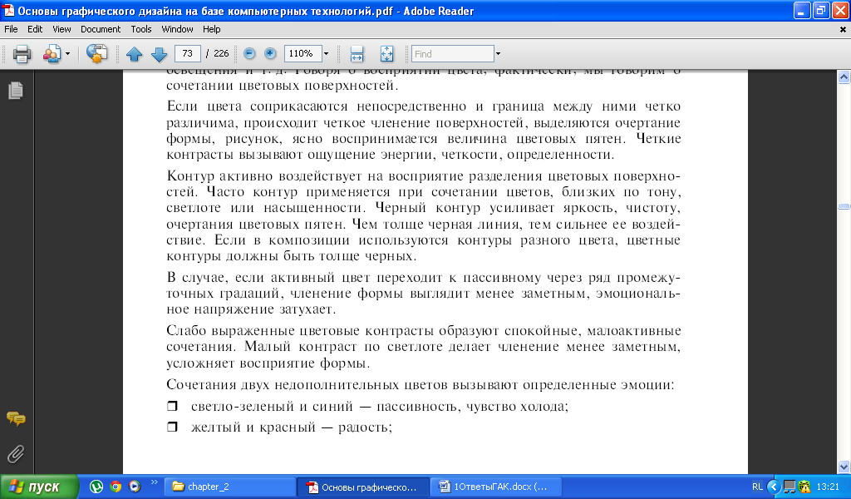Open the Comments panel icon in the sidebar
The width and height of the screenshot is (851, 499).
tap(16, 418)
